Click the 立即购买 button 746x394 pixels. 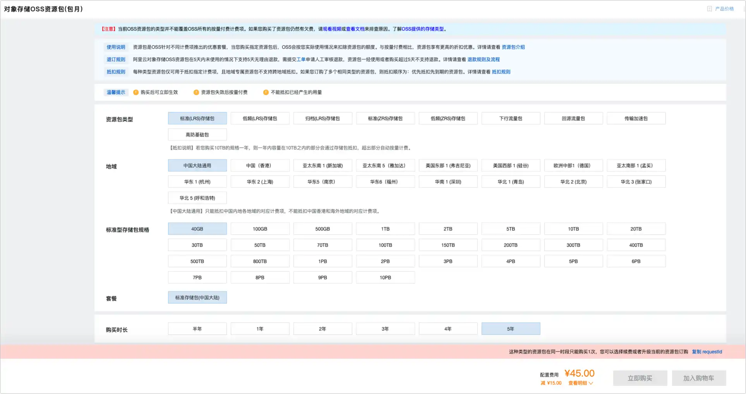coord(640,378)
